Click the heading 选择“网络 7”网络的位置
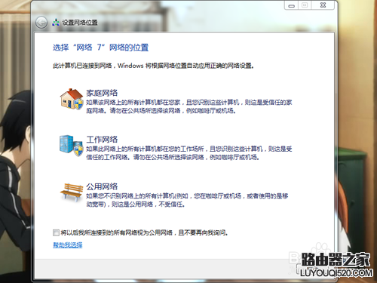The height and width of the screenshot is (283, 377). click(100, 48)
